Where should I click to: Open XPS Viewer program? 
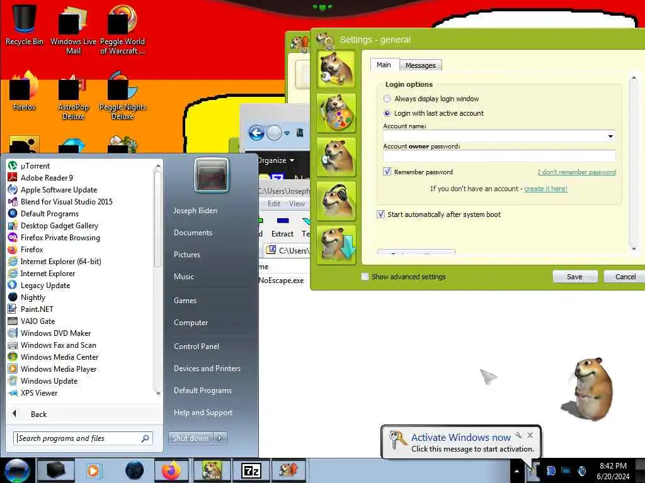click(x=38, y=393)
